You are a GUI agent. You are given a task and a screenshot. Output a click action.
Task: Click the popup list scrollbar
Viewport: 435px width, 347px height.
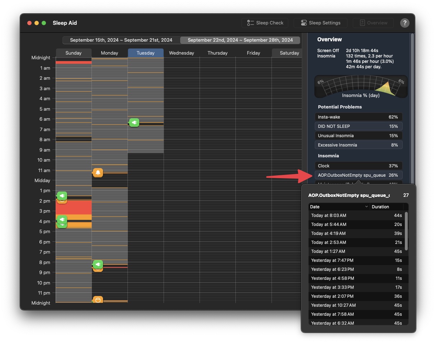(406, 231)
